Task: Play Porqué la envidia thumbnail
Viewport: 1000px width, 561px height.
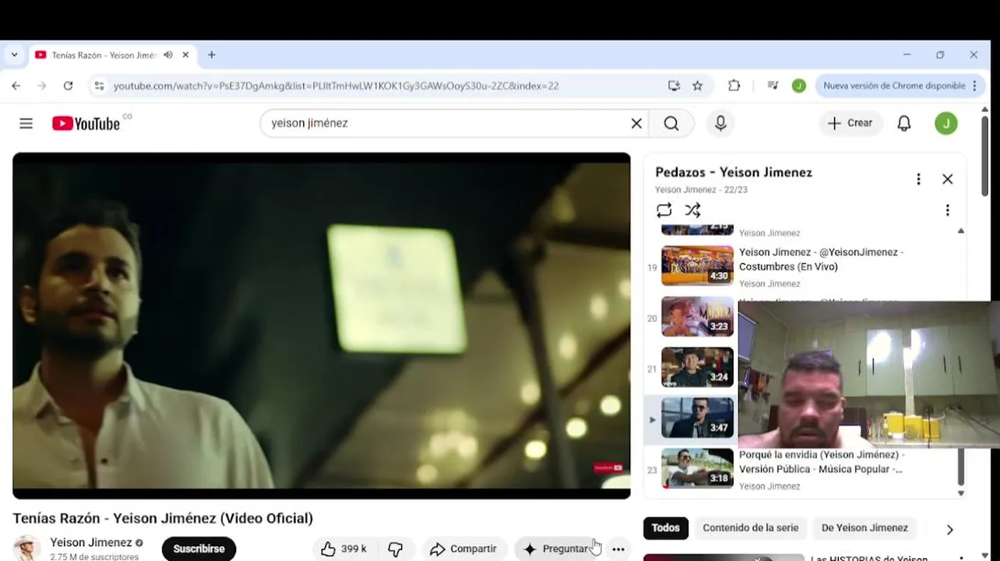Action: (x=697, y=468)
